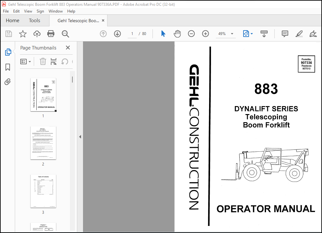Open the Attachments paperclip panel

[x=8, y=82]
